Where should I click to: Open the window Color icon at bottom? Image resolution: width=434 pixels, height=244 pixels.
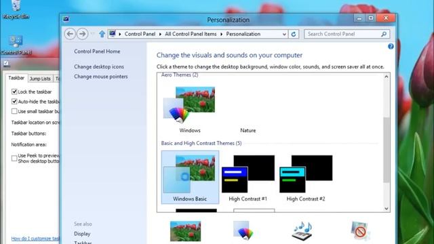click(x=243, y=230)
